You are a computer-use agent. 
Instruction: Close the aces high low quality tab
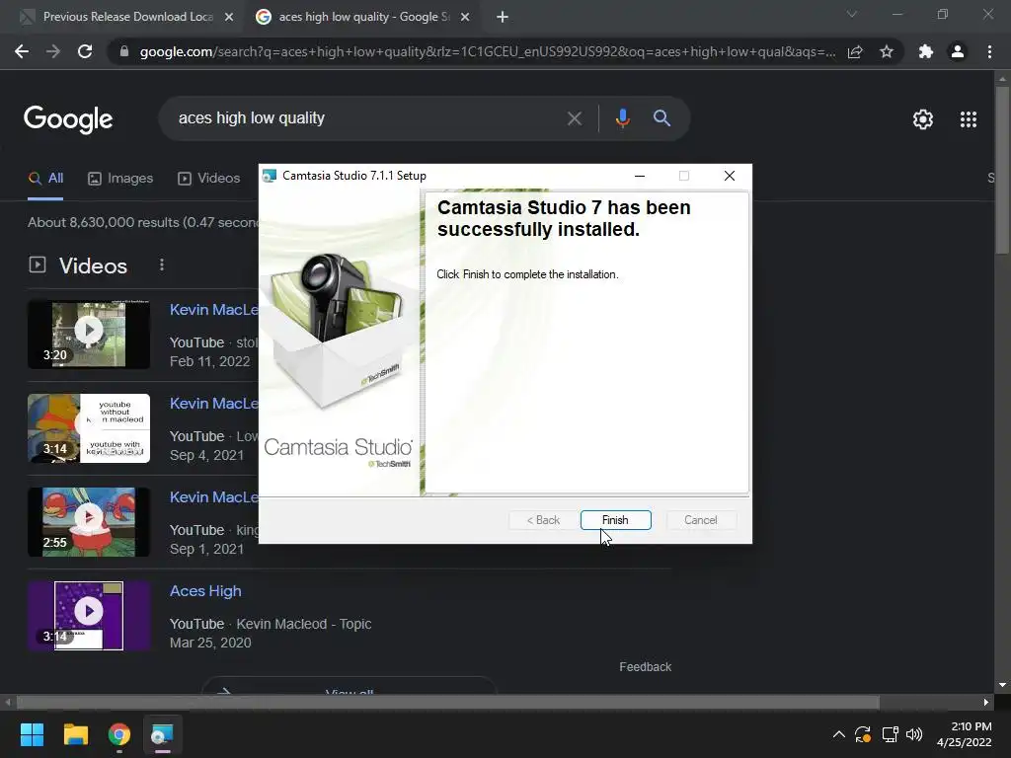465,17
